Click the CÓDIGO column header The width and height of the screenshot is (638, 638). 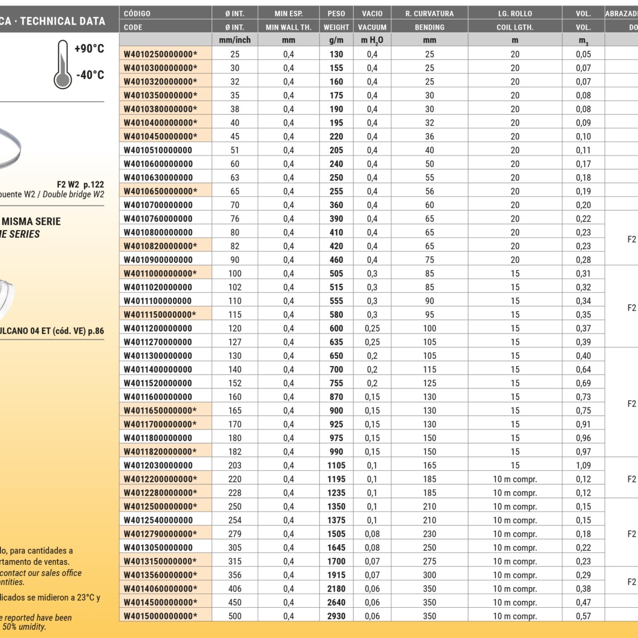pyautogui.click(x=137, y=13)
